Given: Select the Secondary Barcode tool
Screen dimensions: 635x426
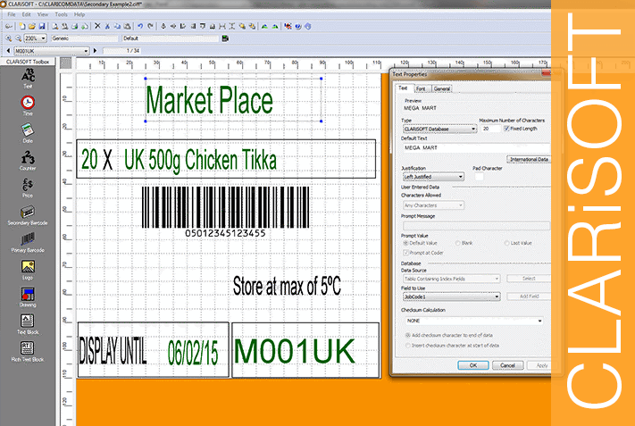Looking at the screenshot, I should click(28, 214).
